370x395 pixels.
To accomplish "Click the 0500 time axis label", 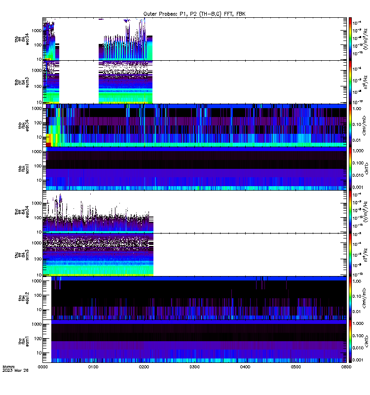I will point(296,367).
